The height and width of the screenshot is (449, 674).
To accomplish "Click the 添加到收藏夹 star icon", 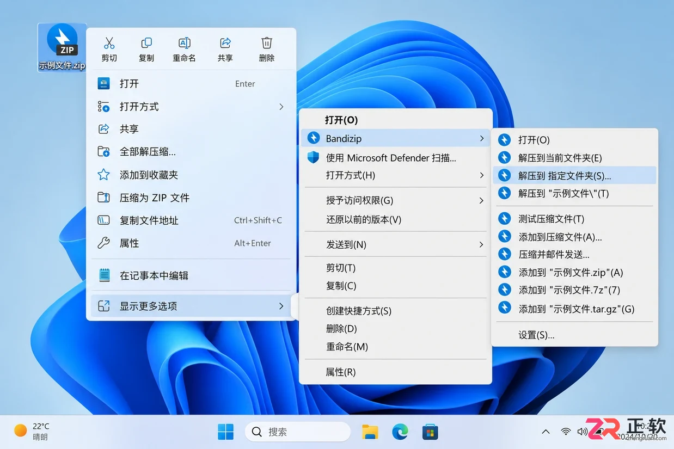I will click(x=103, y=175).
